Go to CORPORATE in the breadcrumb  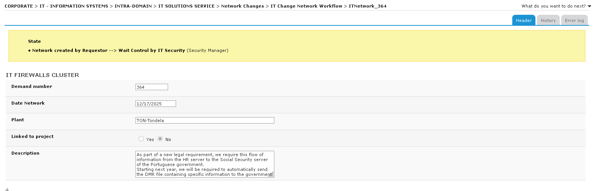point(19,6)
